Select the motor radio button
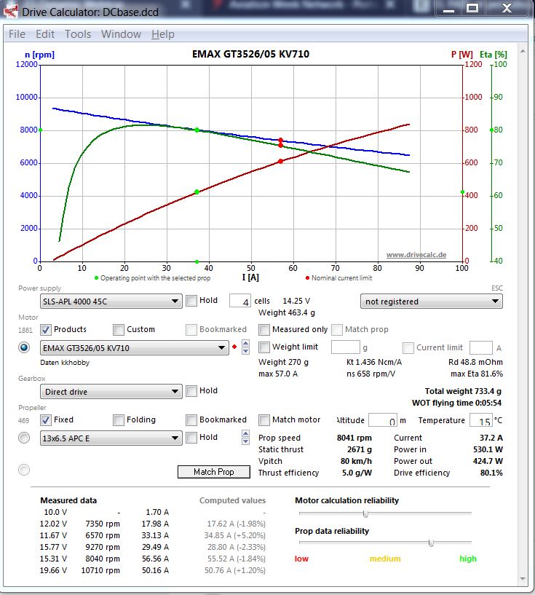This screenshot has width=535, height=595. click(x=25, y=348)
